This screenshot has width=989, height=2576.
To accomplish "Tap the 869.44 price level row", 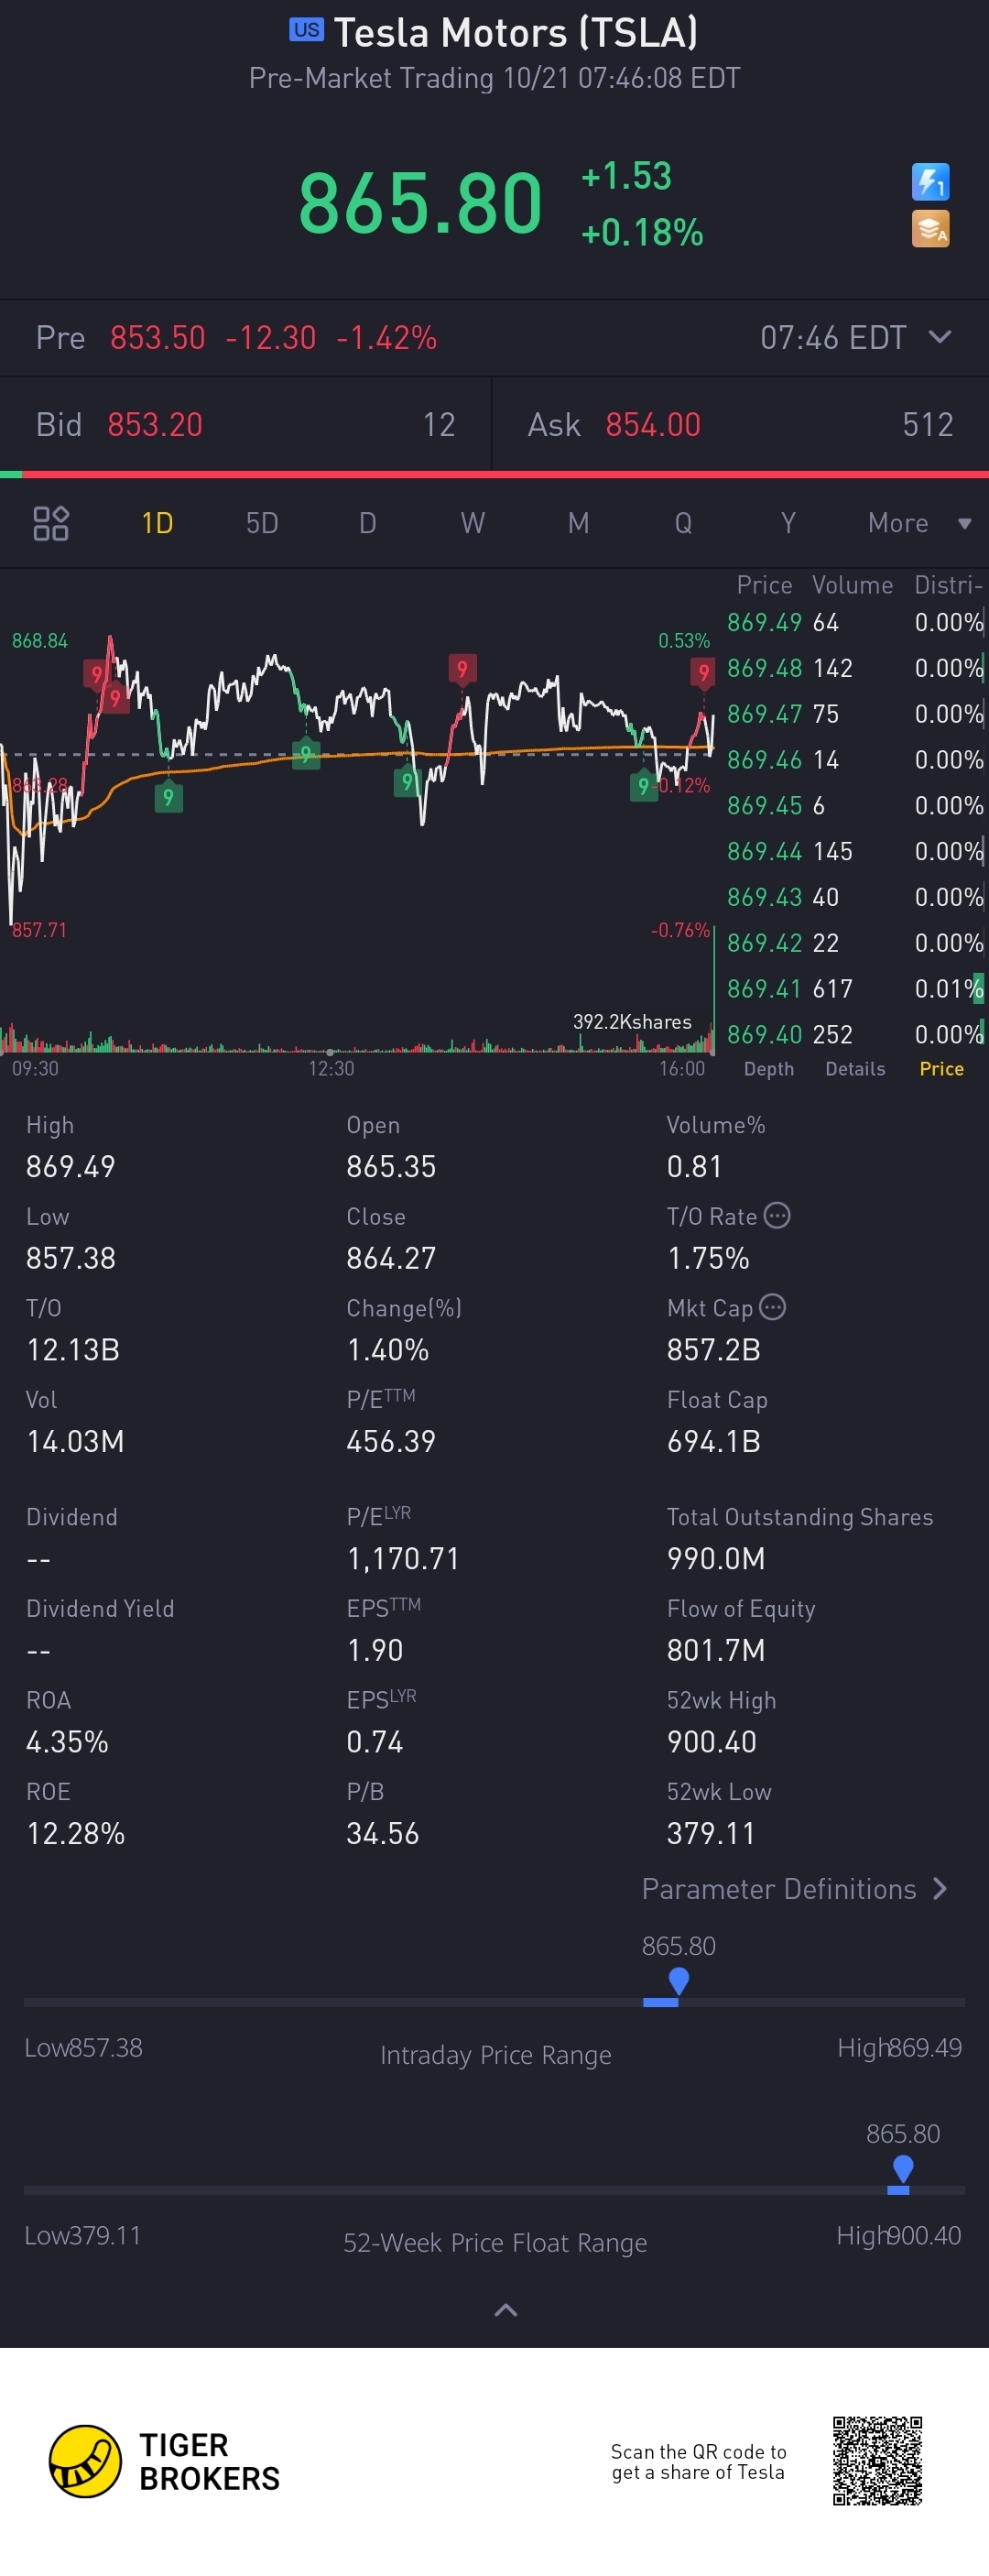I will coord(855,851).
